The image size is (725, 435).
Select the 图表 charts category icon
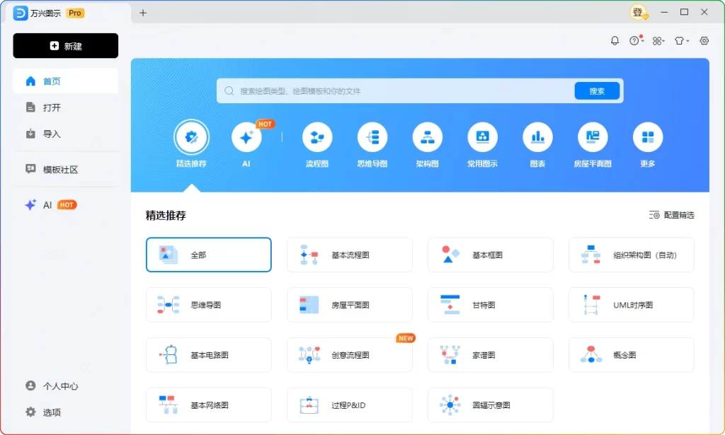537,137
